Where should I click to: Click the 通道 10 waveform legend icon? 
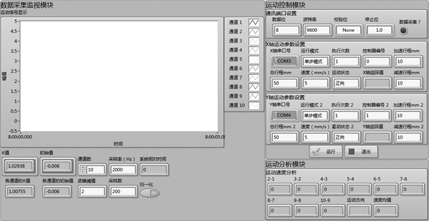coord(254,106)
